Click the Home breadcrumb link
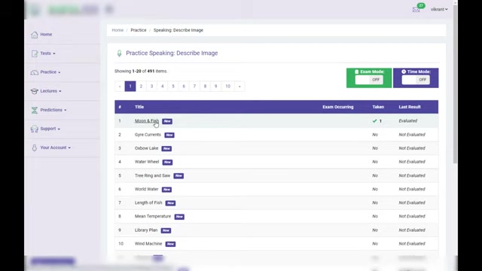 click(117, 30)
